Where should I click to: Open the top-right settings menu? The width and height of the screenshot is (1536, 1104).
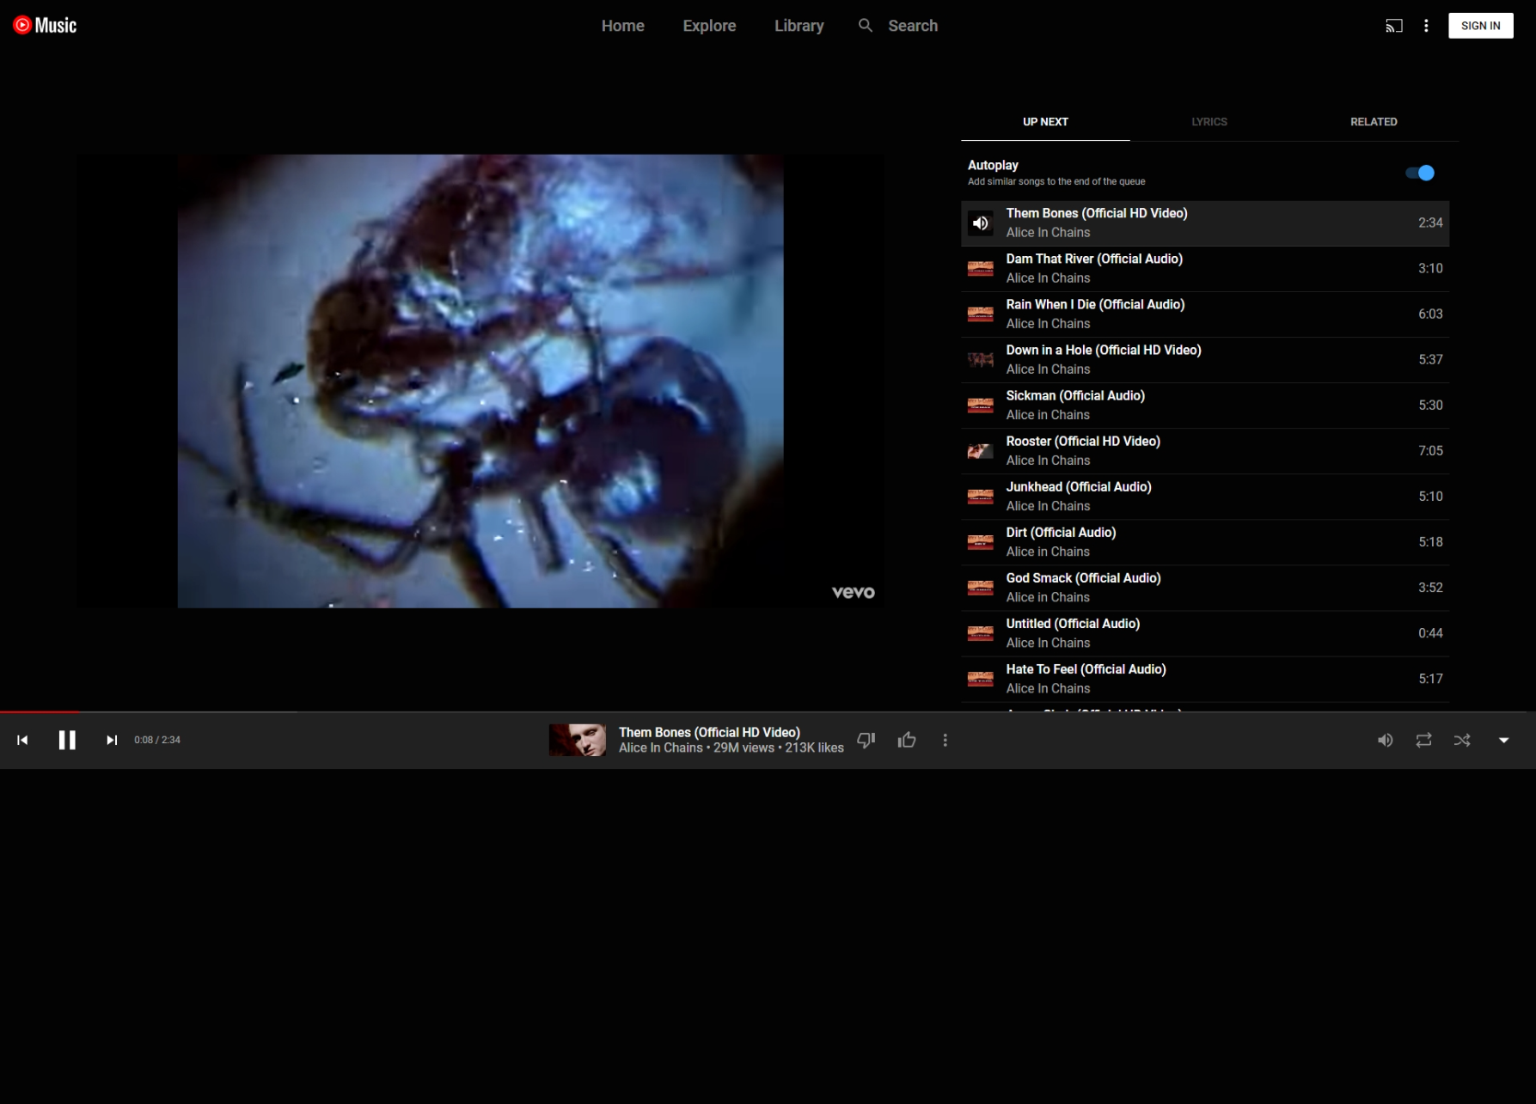click(1426, 26)
